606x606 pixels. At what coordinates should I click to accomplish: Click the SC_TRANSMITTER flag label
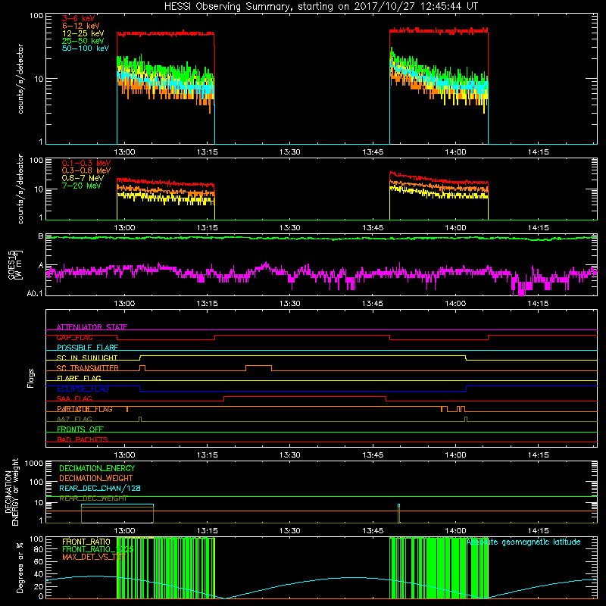88,368
